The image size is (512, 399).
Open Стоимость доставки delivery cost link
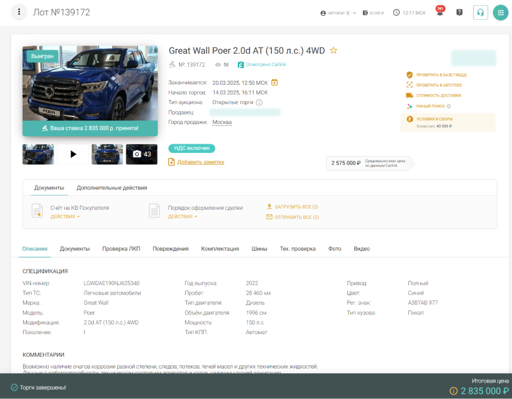pyautogui.click(x=438, y=95)
